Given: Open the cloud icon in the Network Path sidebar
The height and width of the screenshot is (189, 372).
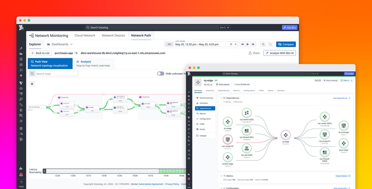Looking at the screenshot, I should [21, 88].
